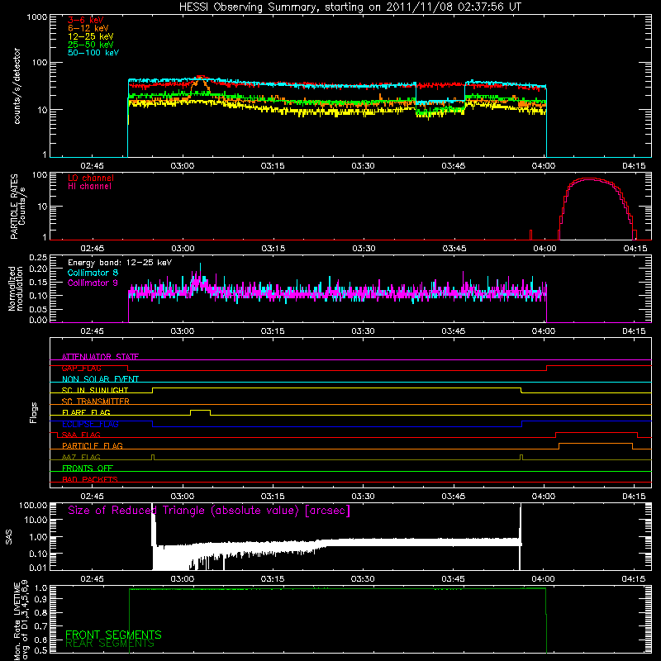Click the REAR SEGMENTS legend label

(x=110, y=644)
